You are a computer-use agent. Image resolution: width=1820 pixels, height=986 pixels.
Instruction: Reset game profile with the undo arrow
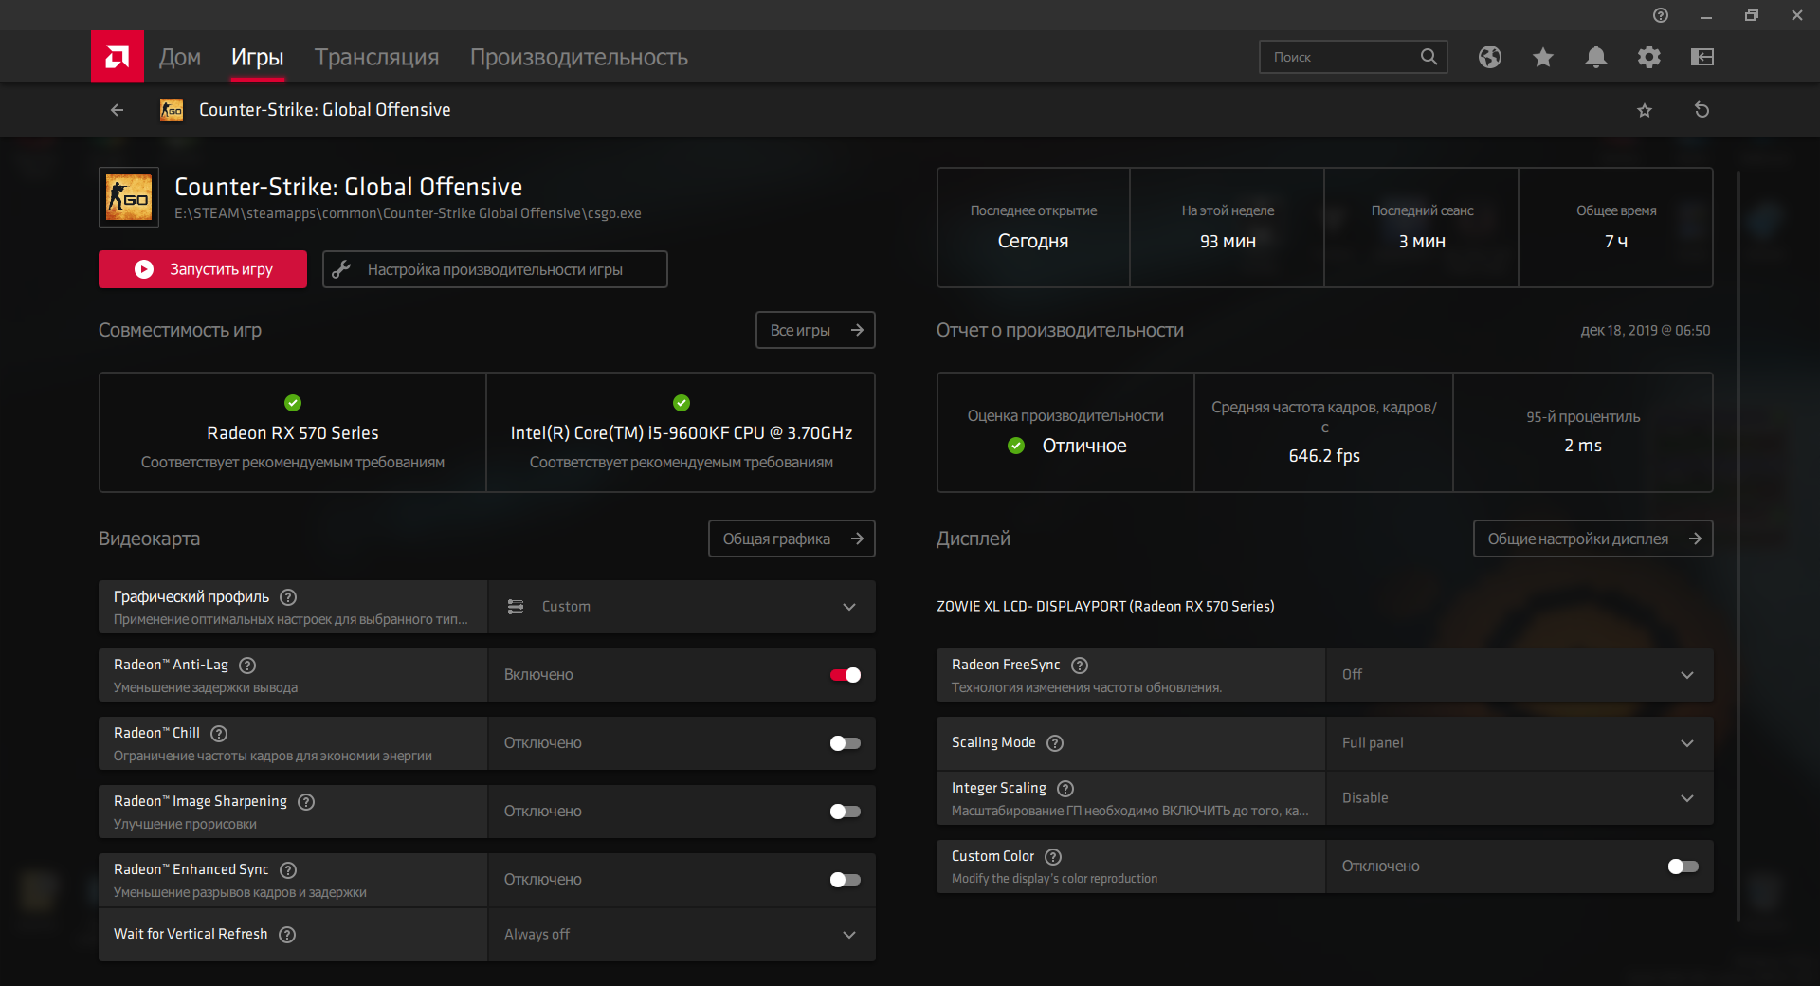point(1702,110)
